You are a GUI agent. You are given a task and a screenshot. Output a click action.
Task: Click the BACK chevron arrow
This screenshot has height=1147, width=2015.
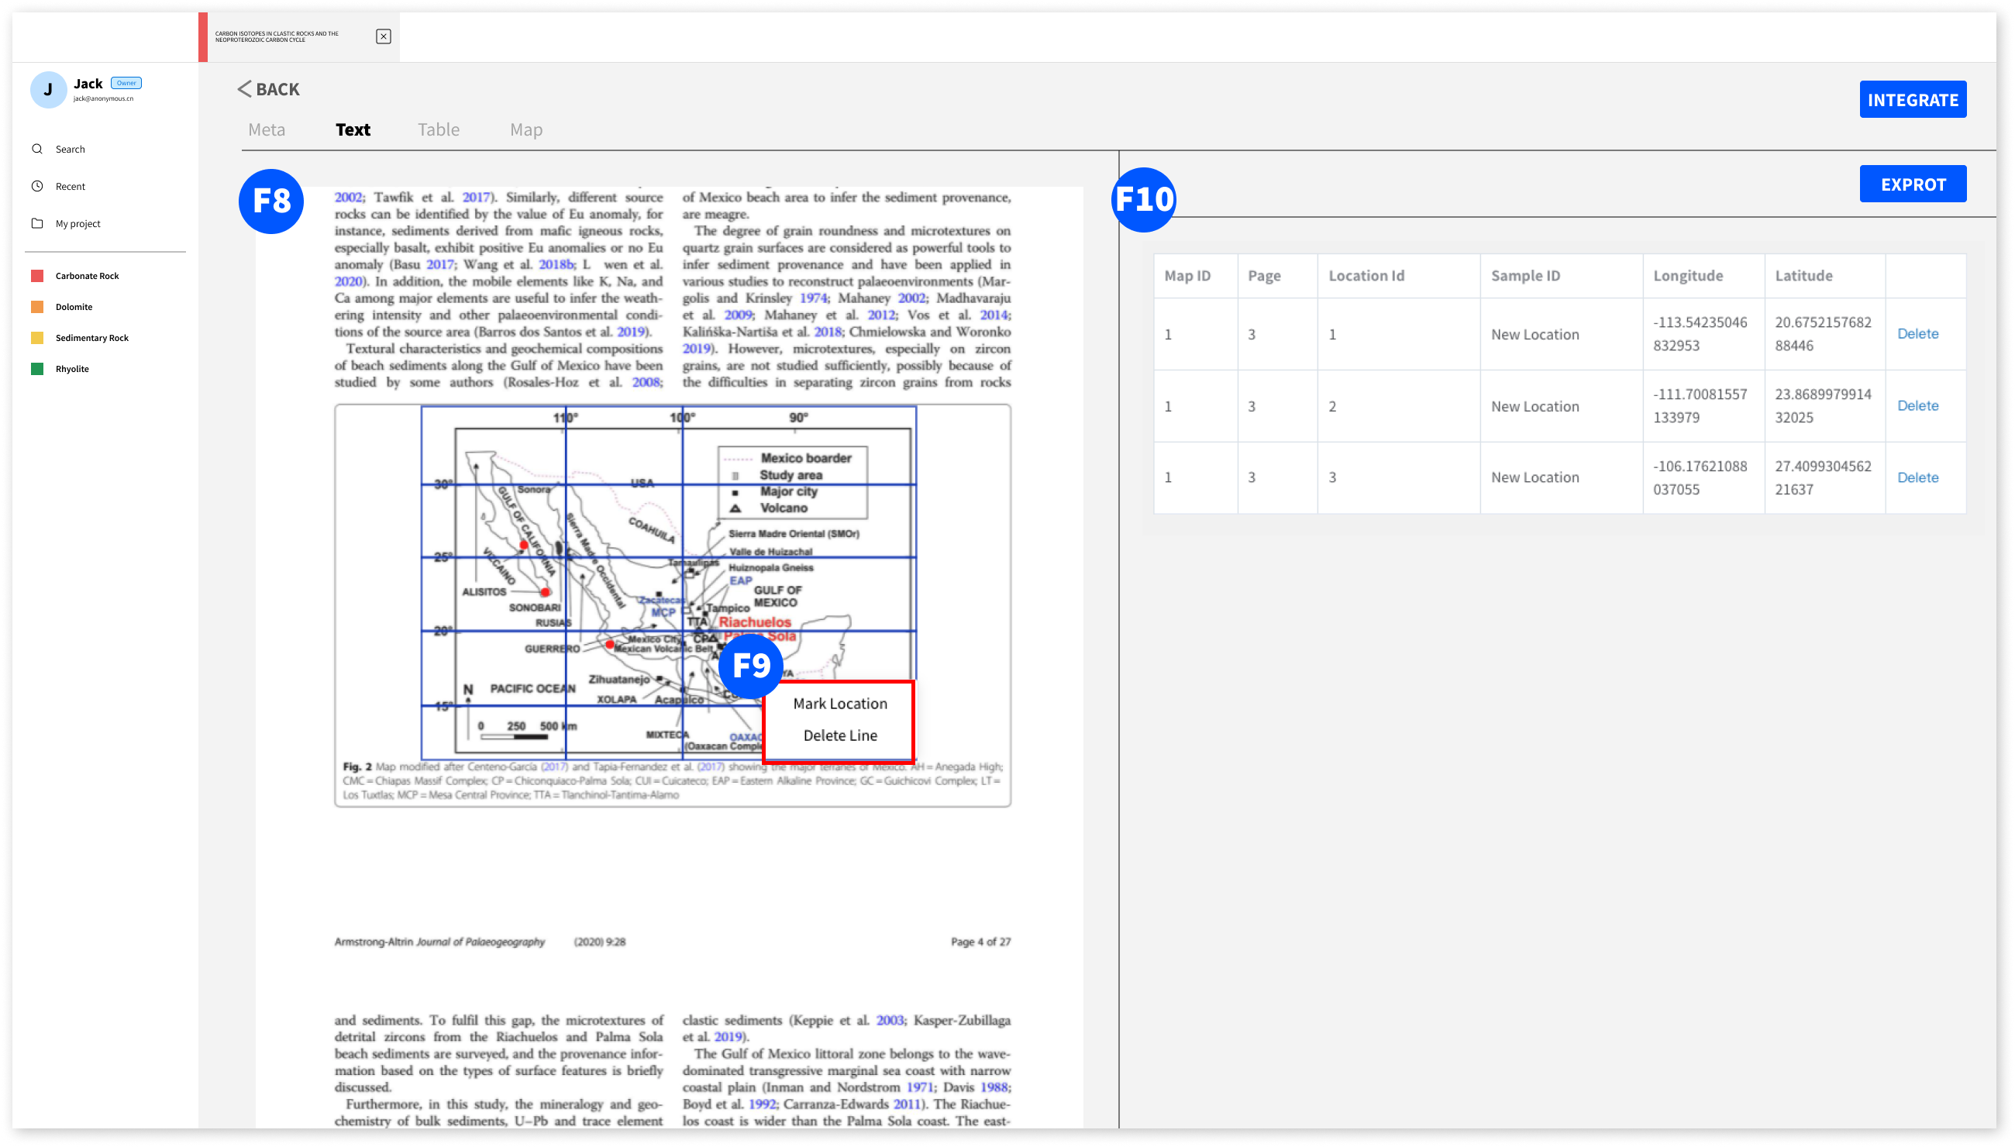coord(244,89)
